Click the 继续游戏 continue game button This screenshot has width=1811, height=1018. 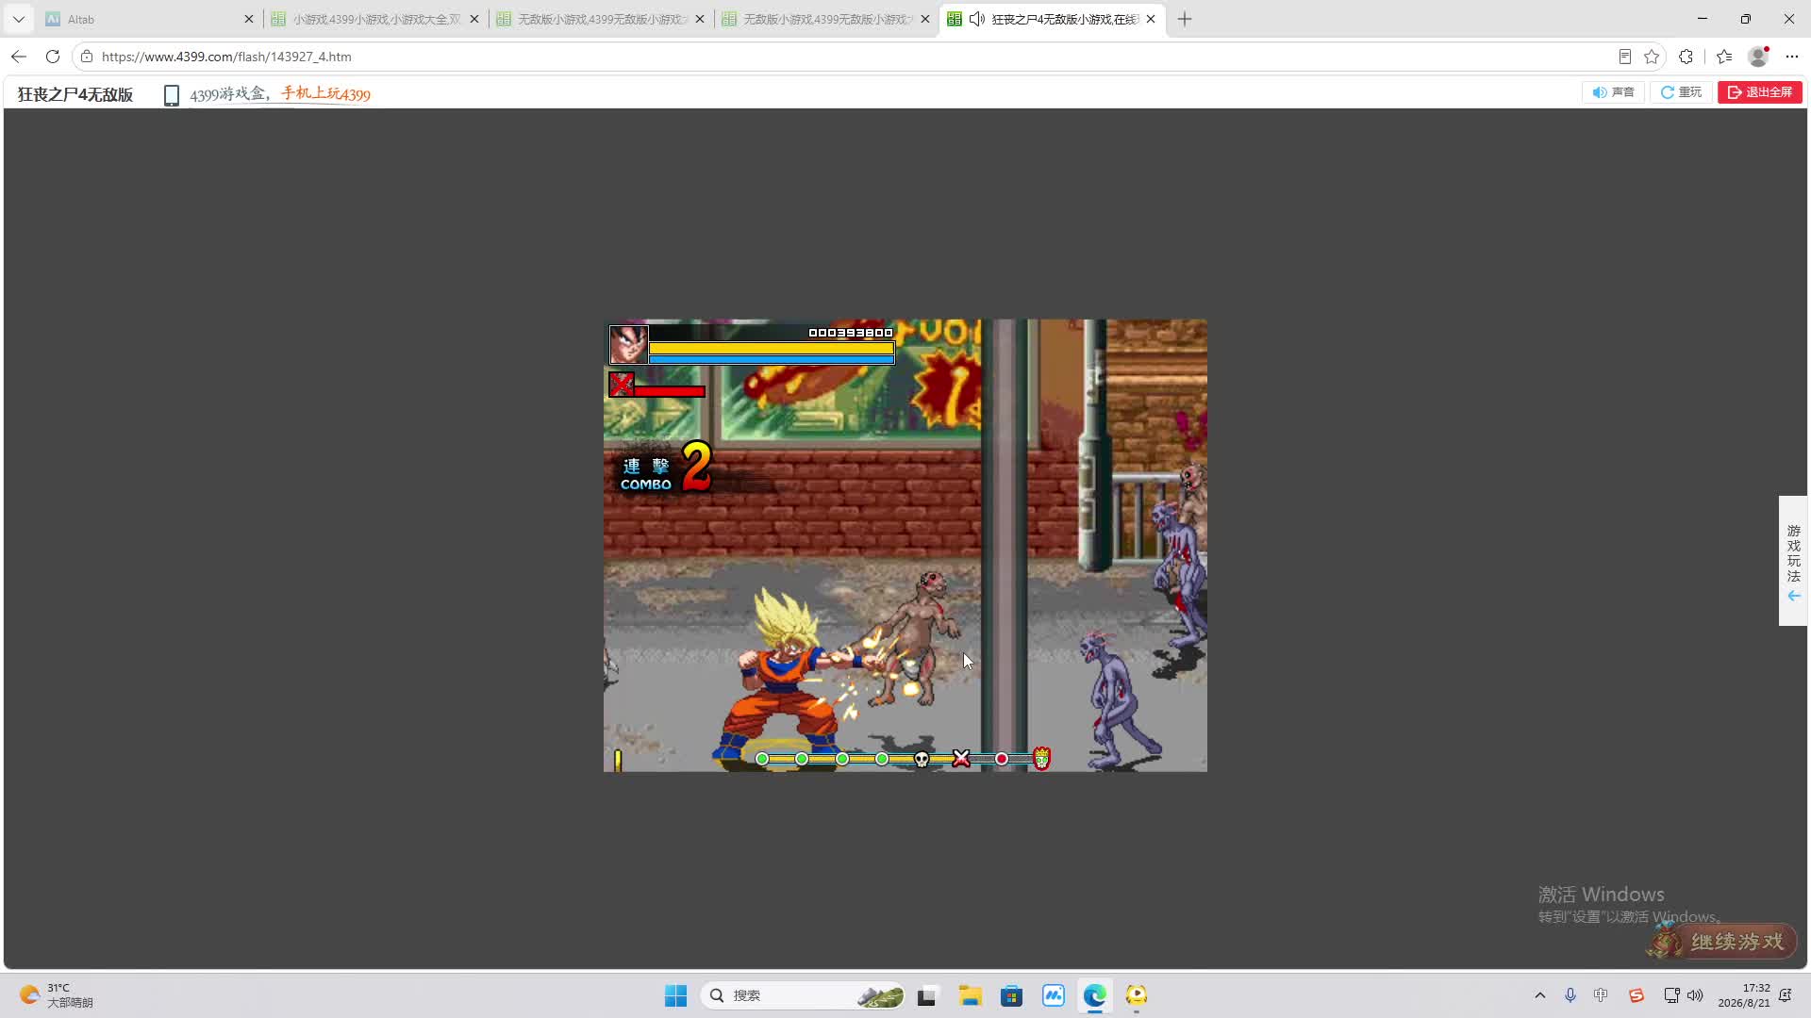click(x=1722, y=941)
